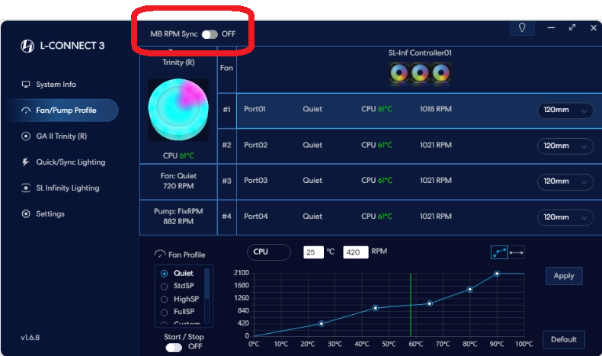
Task: Open the Port02 120mm size dropdown
Action: pos(565,146)
